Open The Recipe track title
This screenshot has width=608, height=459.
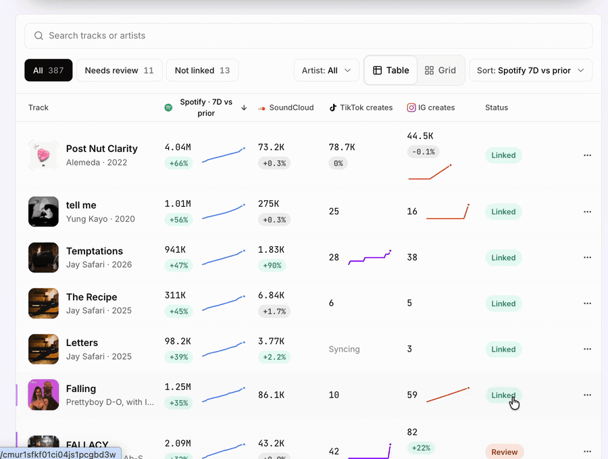(x=91, y=297)
